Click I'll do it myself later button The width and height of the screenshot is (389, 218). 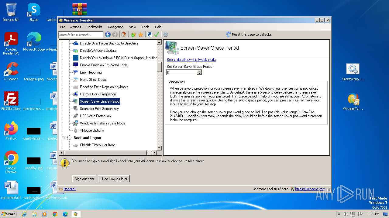(114, 179)
